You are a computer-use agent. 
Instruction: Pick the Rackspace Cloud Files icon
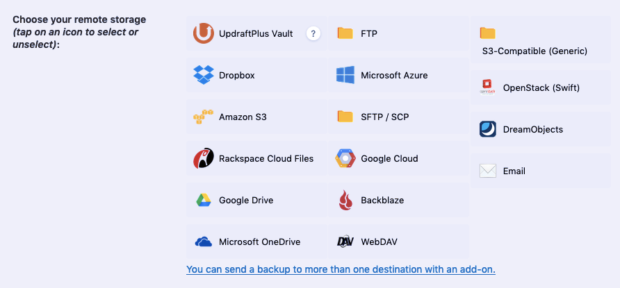pyautogui.click(x=204, y=158)
